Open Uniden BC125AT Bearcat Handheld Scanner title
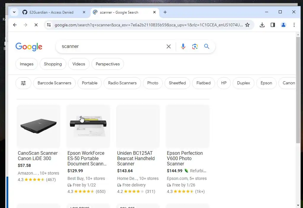Image resolution: width=303 pixels, height=208 pixels. [136, 159]
